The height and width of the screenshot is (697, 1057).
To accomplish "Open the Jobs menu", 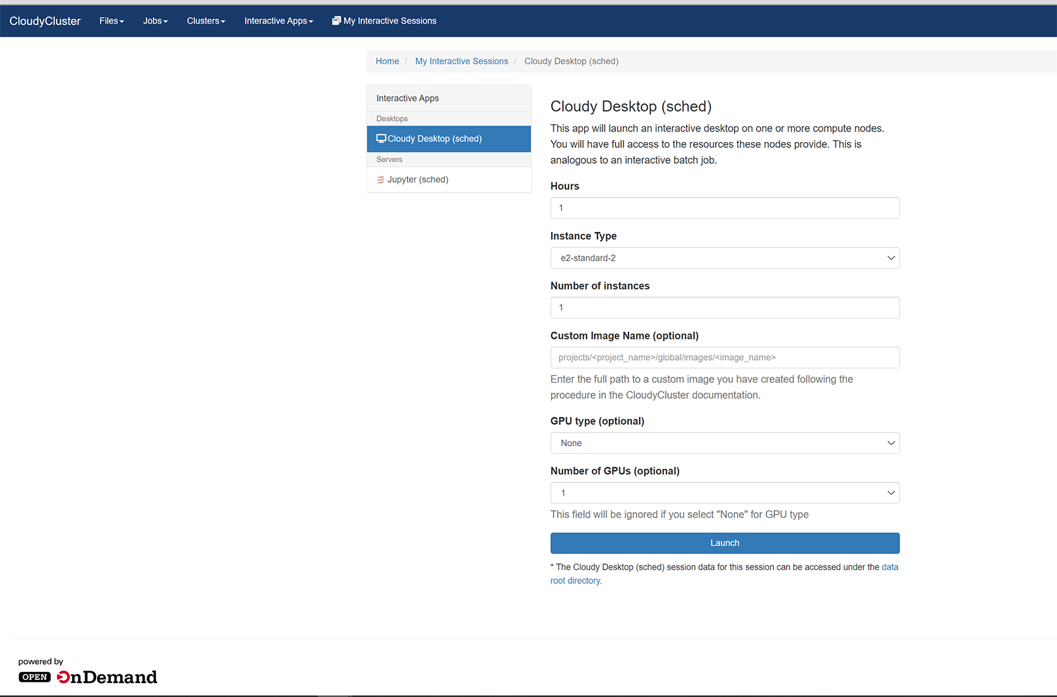I will pyautogui.click(x=155, y=21).
